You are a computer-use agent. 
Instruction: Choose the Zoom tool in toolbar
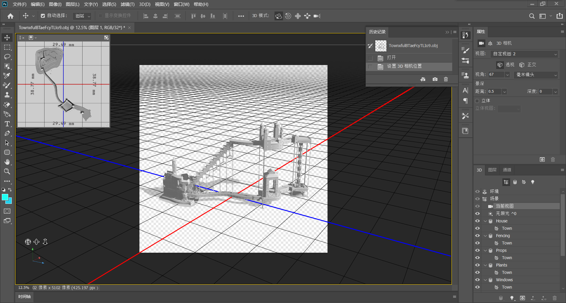[x=7, y=172]
